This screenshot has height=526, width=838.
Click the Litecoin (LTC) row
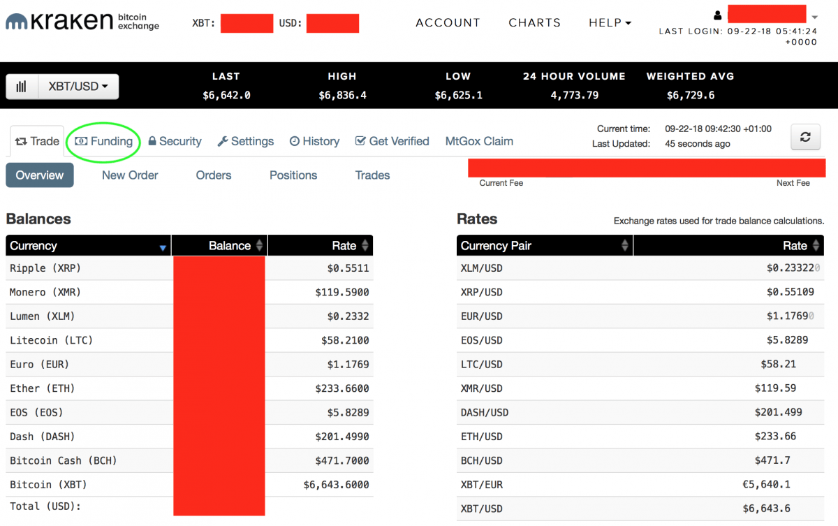(189, 340)
